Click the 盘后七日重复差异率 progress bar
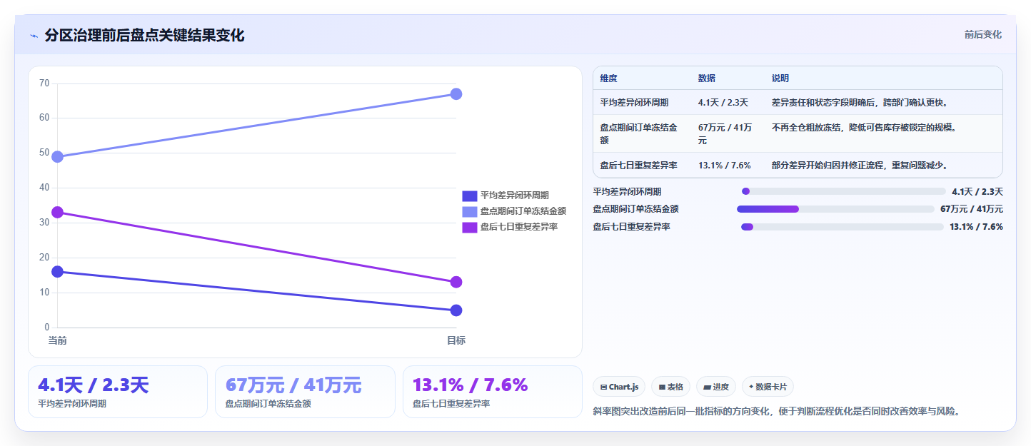The image size is (1031, 446). coord(843,227)
